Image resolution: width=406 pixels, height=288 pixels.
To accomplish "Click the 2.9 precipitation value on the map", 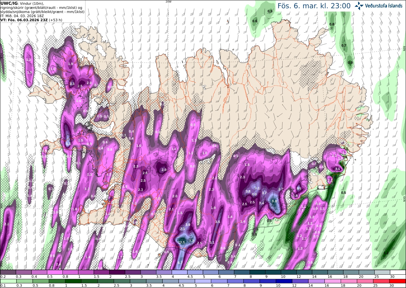I will pyautogui.click(x=164, y=170).
